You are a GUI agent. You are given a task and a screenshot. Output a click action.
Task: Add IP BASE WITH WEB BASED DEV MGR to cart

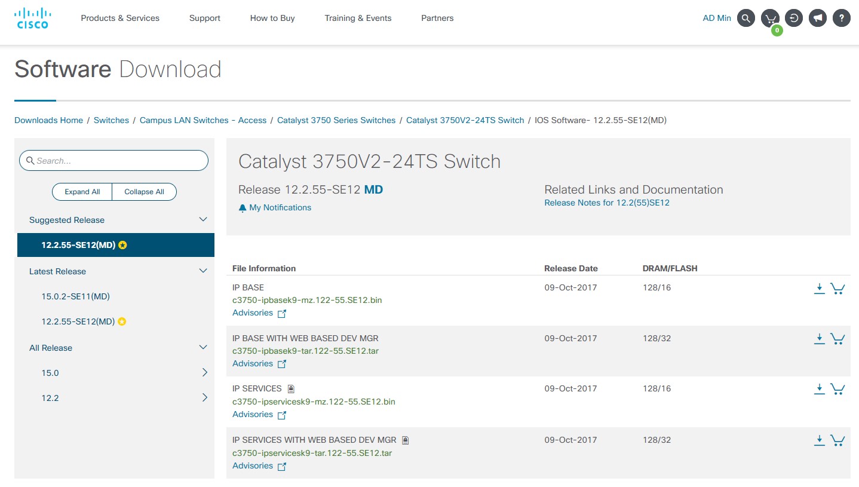[837, 339]
